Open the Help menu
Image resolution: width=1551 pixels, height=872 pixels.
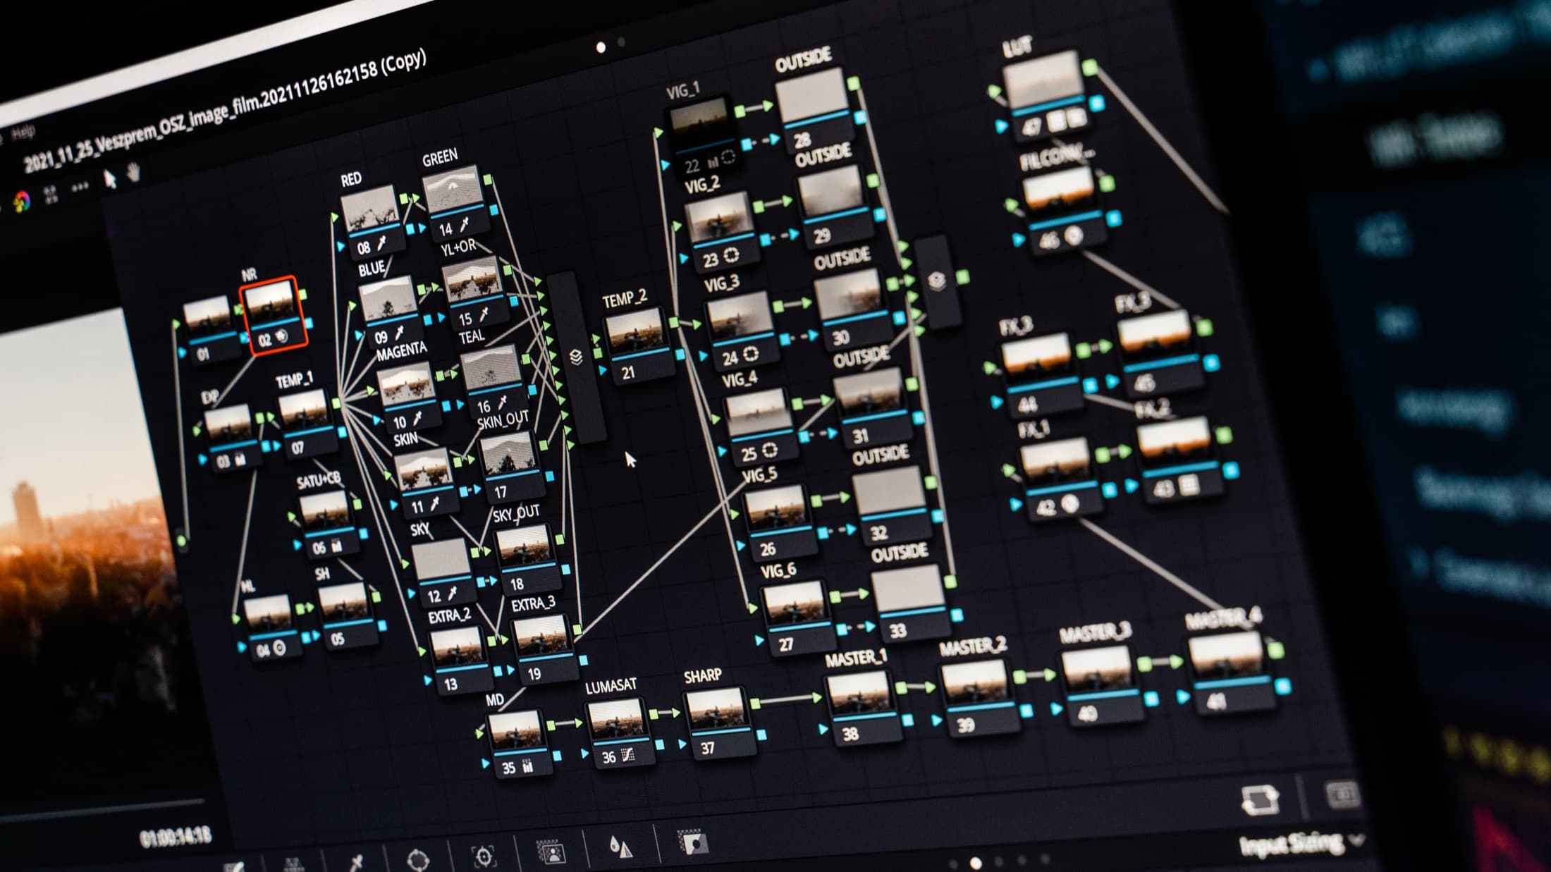coord(23,131)
